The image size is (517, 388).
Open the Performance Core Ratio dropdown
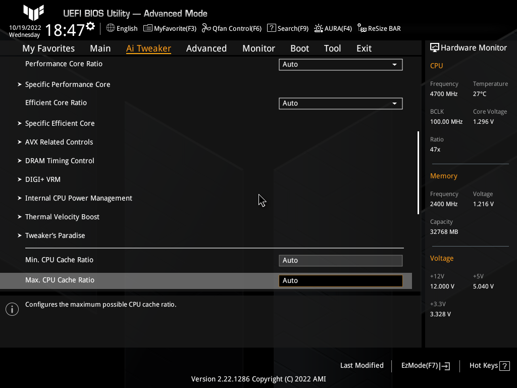(340, 64)
